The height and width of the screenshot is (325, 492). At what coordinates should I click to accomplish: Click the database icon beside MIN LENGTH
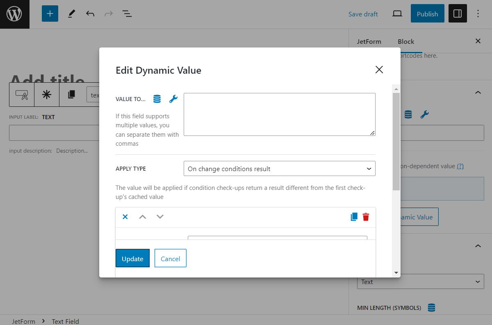[431, 307]
